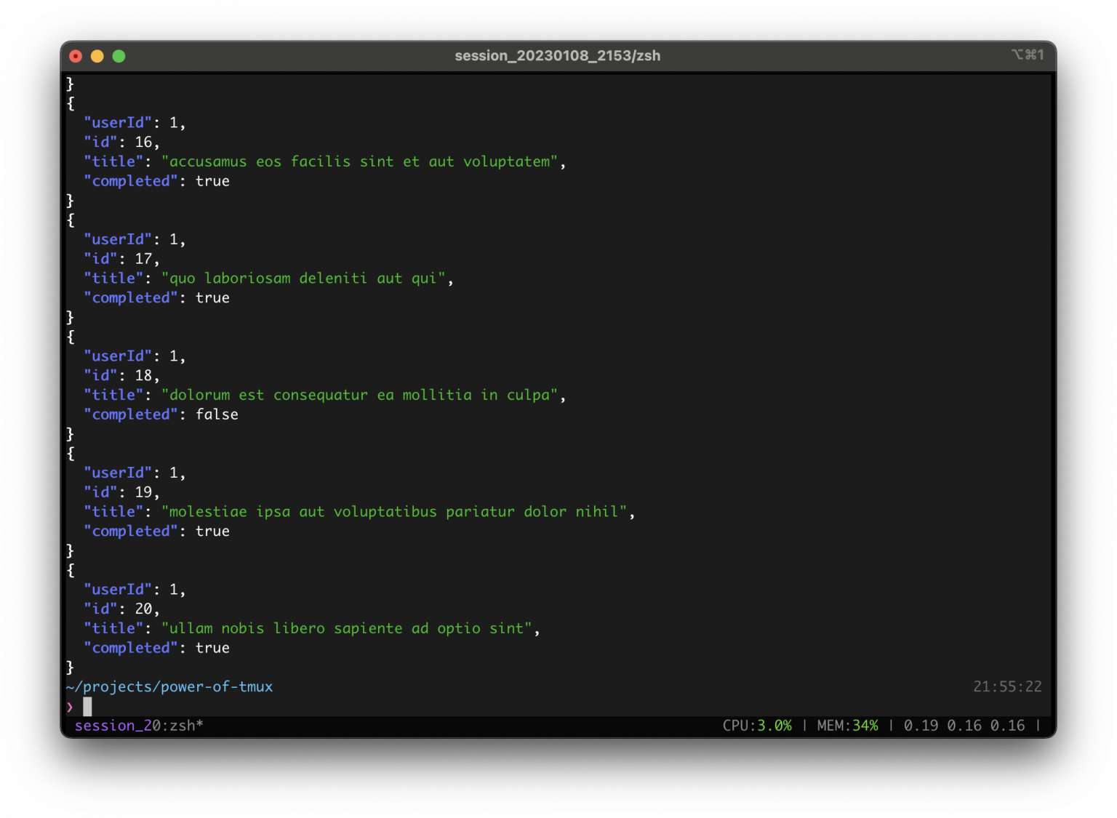Screen dimensions: 1117x818
Task: Click the MEM:34% status entry
Action: (848, 726)
